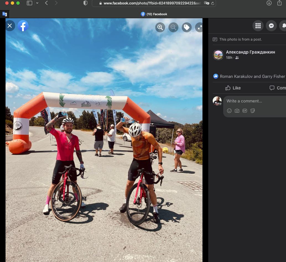Image resolution: width=286 pixels, height=262 pixels.
Task: Zoom in on the photo
Action: tap(160, 27)
